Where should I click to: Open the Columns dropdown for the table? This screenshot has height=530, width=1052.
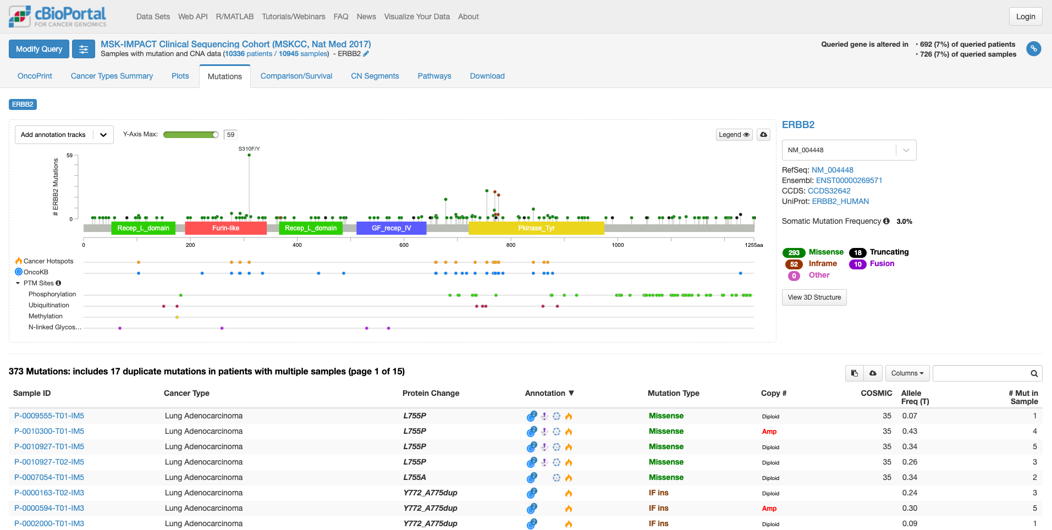tap(907, 373)
